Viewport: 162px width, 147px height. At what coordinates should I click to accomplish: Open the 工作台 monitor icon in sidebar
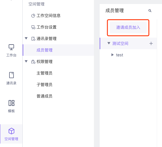pyautogui.click(x=11, y=47)
